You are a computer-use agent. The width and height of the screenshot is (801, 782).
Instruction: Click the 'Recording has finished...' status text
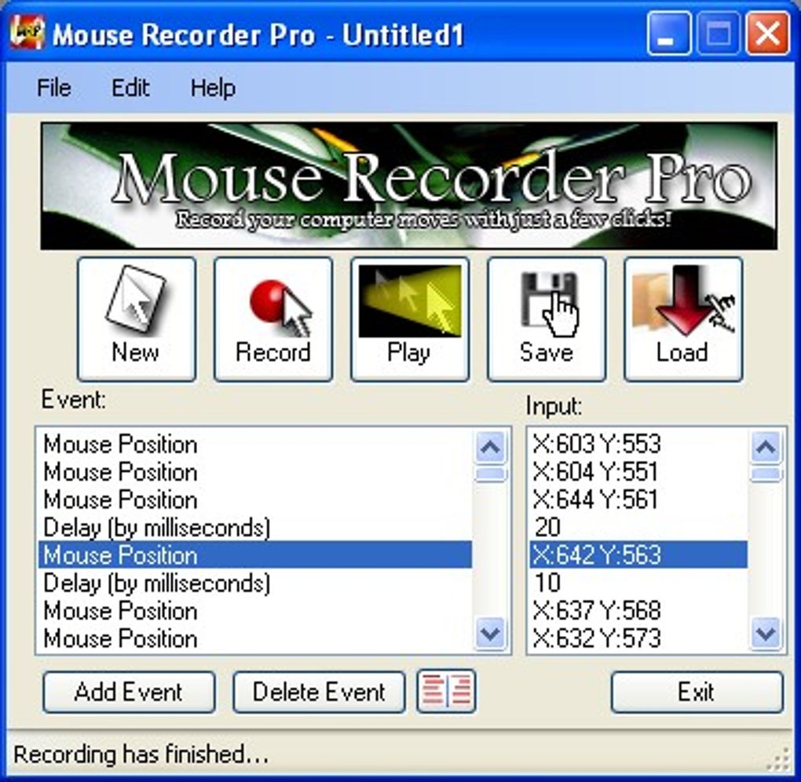point(141,755)
